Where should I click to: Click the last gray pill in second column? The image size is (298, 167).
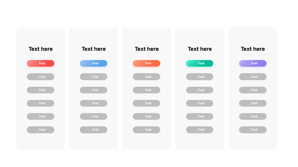click(x=93, y=130)
